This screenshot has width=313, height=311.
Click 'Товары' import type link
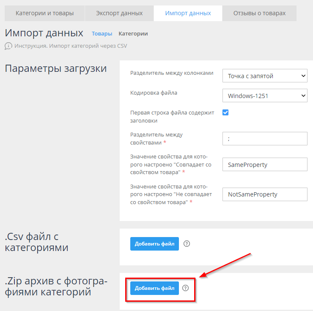click(102, 34)
